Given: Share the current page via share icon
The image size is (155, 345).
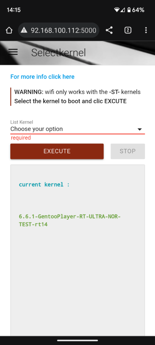Looking at the screenshot, I should pyautogui.click(x=109, y=30).
